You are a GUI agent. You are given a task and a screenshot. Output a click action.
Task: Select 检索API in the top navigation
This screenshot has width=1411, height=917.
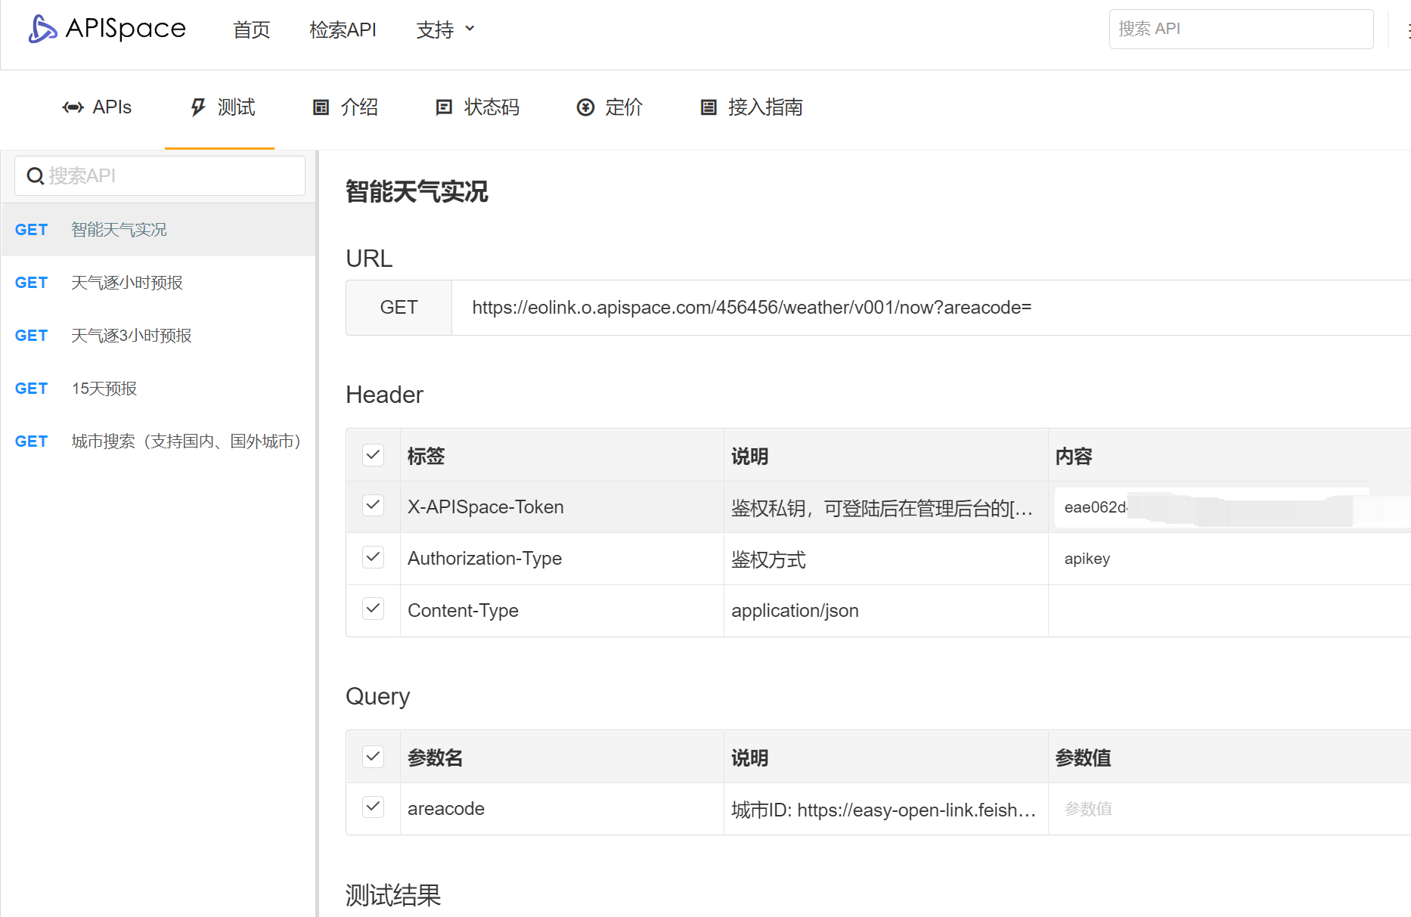343,29
